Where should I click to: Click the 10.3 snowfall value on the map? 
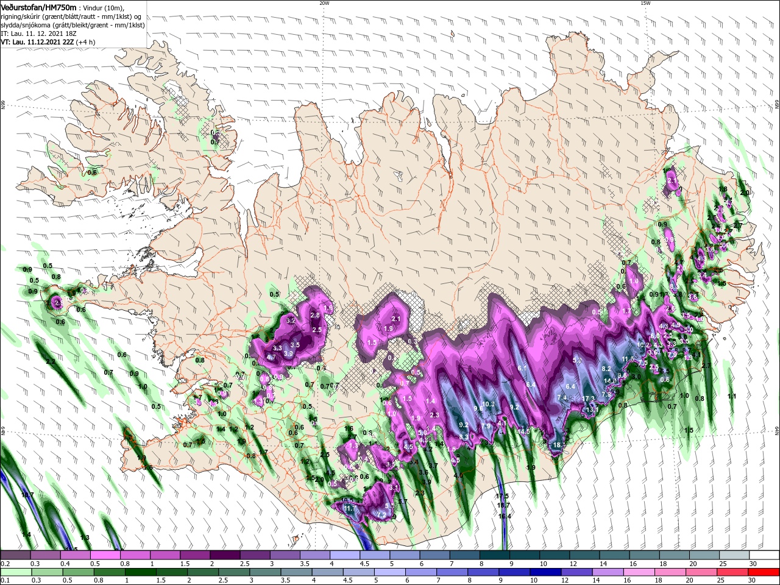[488, 405]
